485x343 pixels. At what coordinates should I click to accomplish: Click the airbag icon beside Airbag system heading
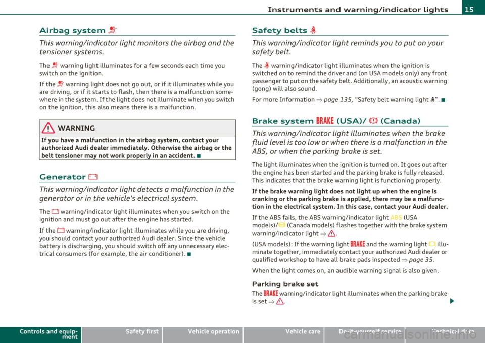[x=112, y=30]
